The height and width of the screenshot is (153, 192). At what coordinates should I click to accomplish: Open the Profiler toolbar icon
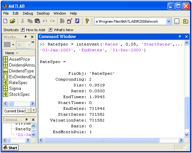[77, 21]
